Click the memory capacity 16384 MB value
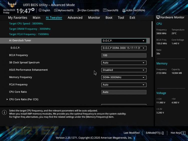188x141 pixels. 177,73
